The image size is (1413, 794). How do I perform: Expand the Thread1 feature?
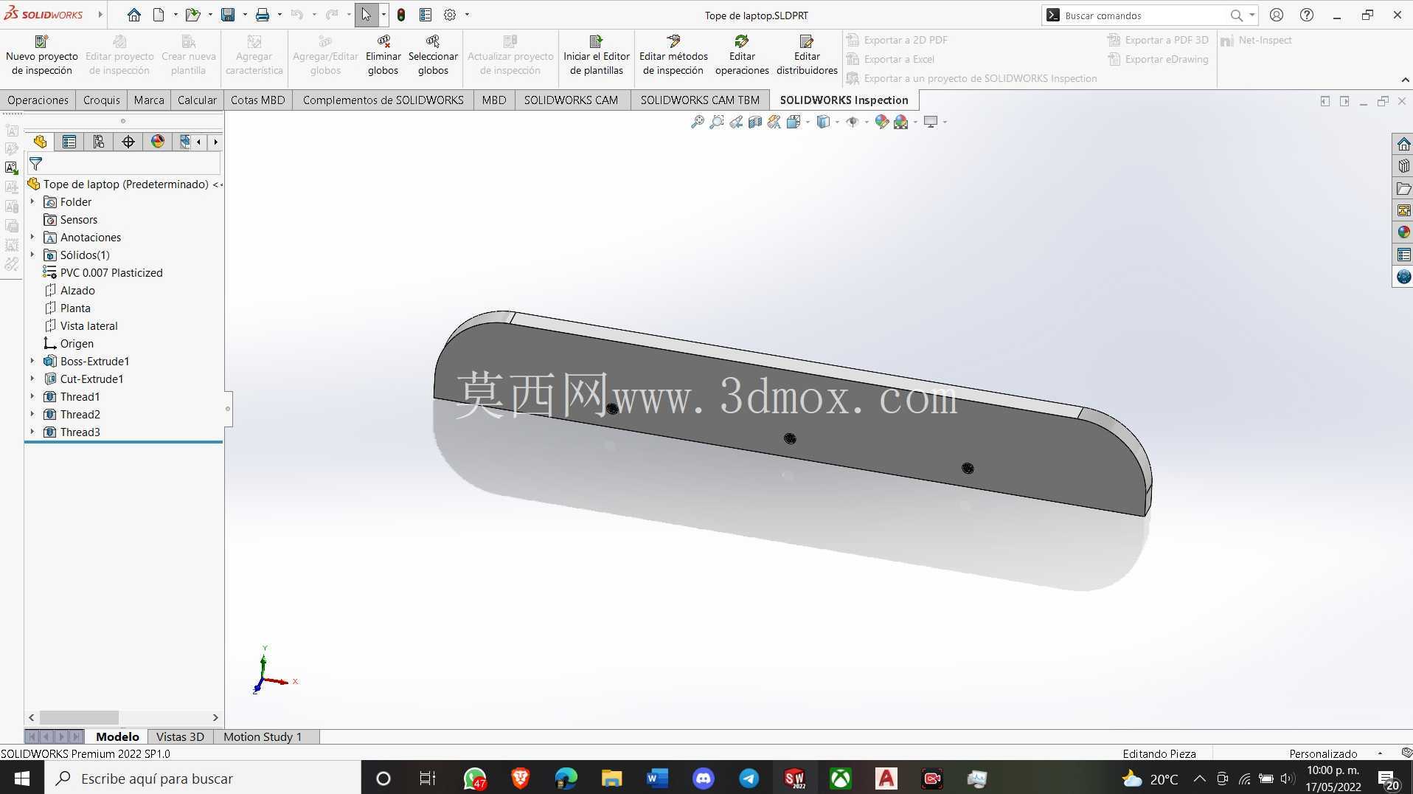(32, 396)
